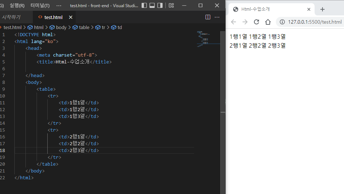Open browser home page
This screenshot has width=344, height=194.
click(268, 22)
